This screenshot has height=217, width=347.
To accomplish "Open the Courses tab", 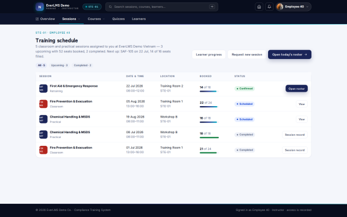I will click(x=96, y=19).
